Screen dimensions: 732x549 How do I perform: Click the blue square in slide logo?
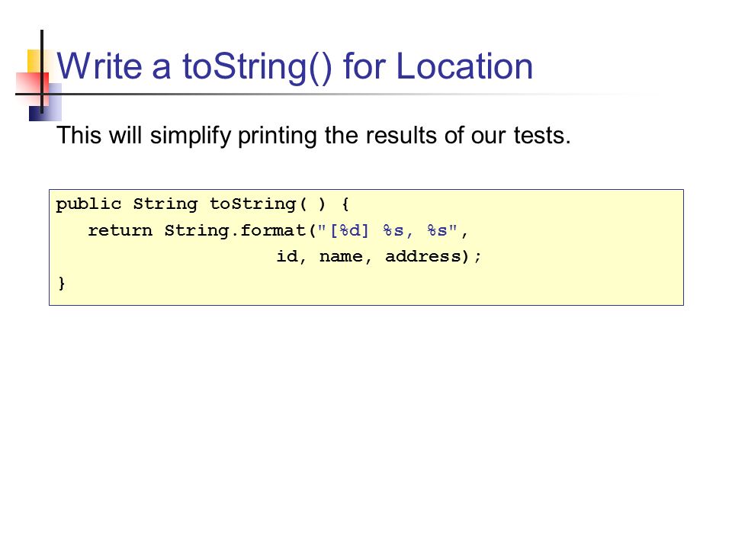tap(45, 103)
